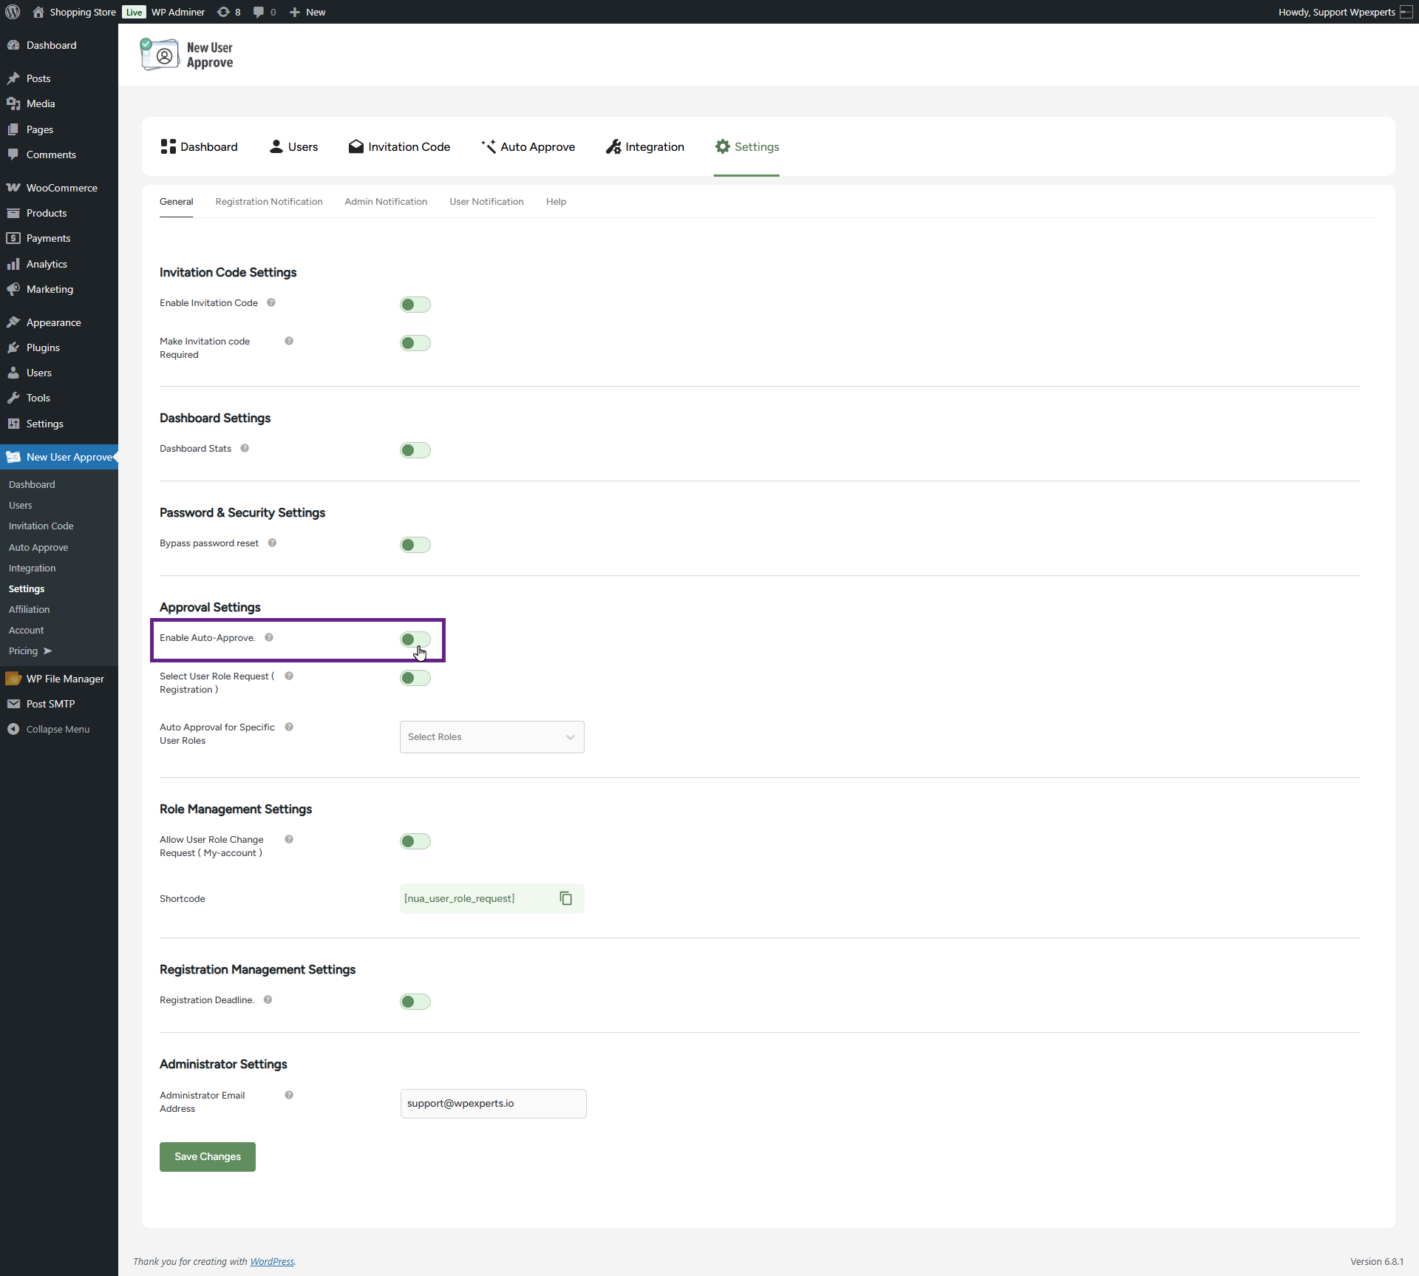
Task: Collapse the admin sidebar menu
Action: coord(57,729)
